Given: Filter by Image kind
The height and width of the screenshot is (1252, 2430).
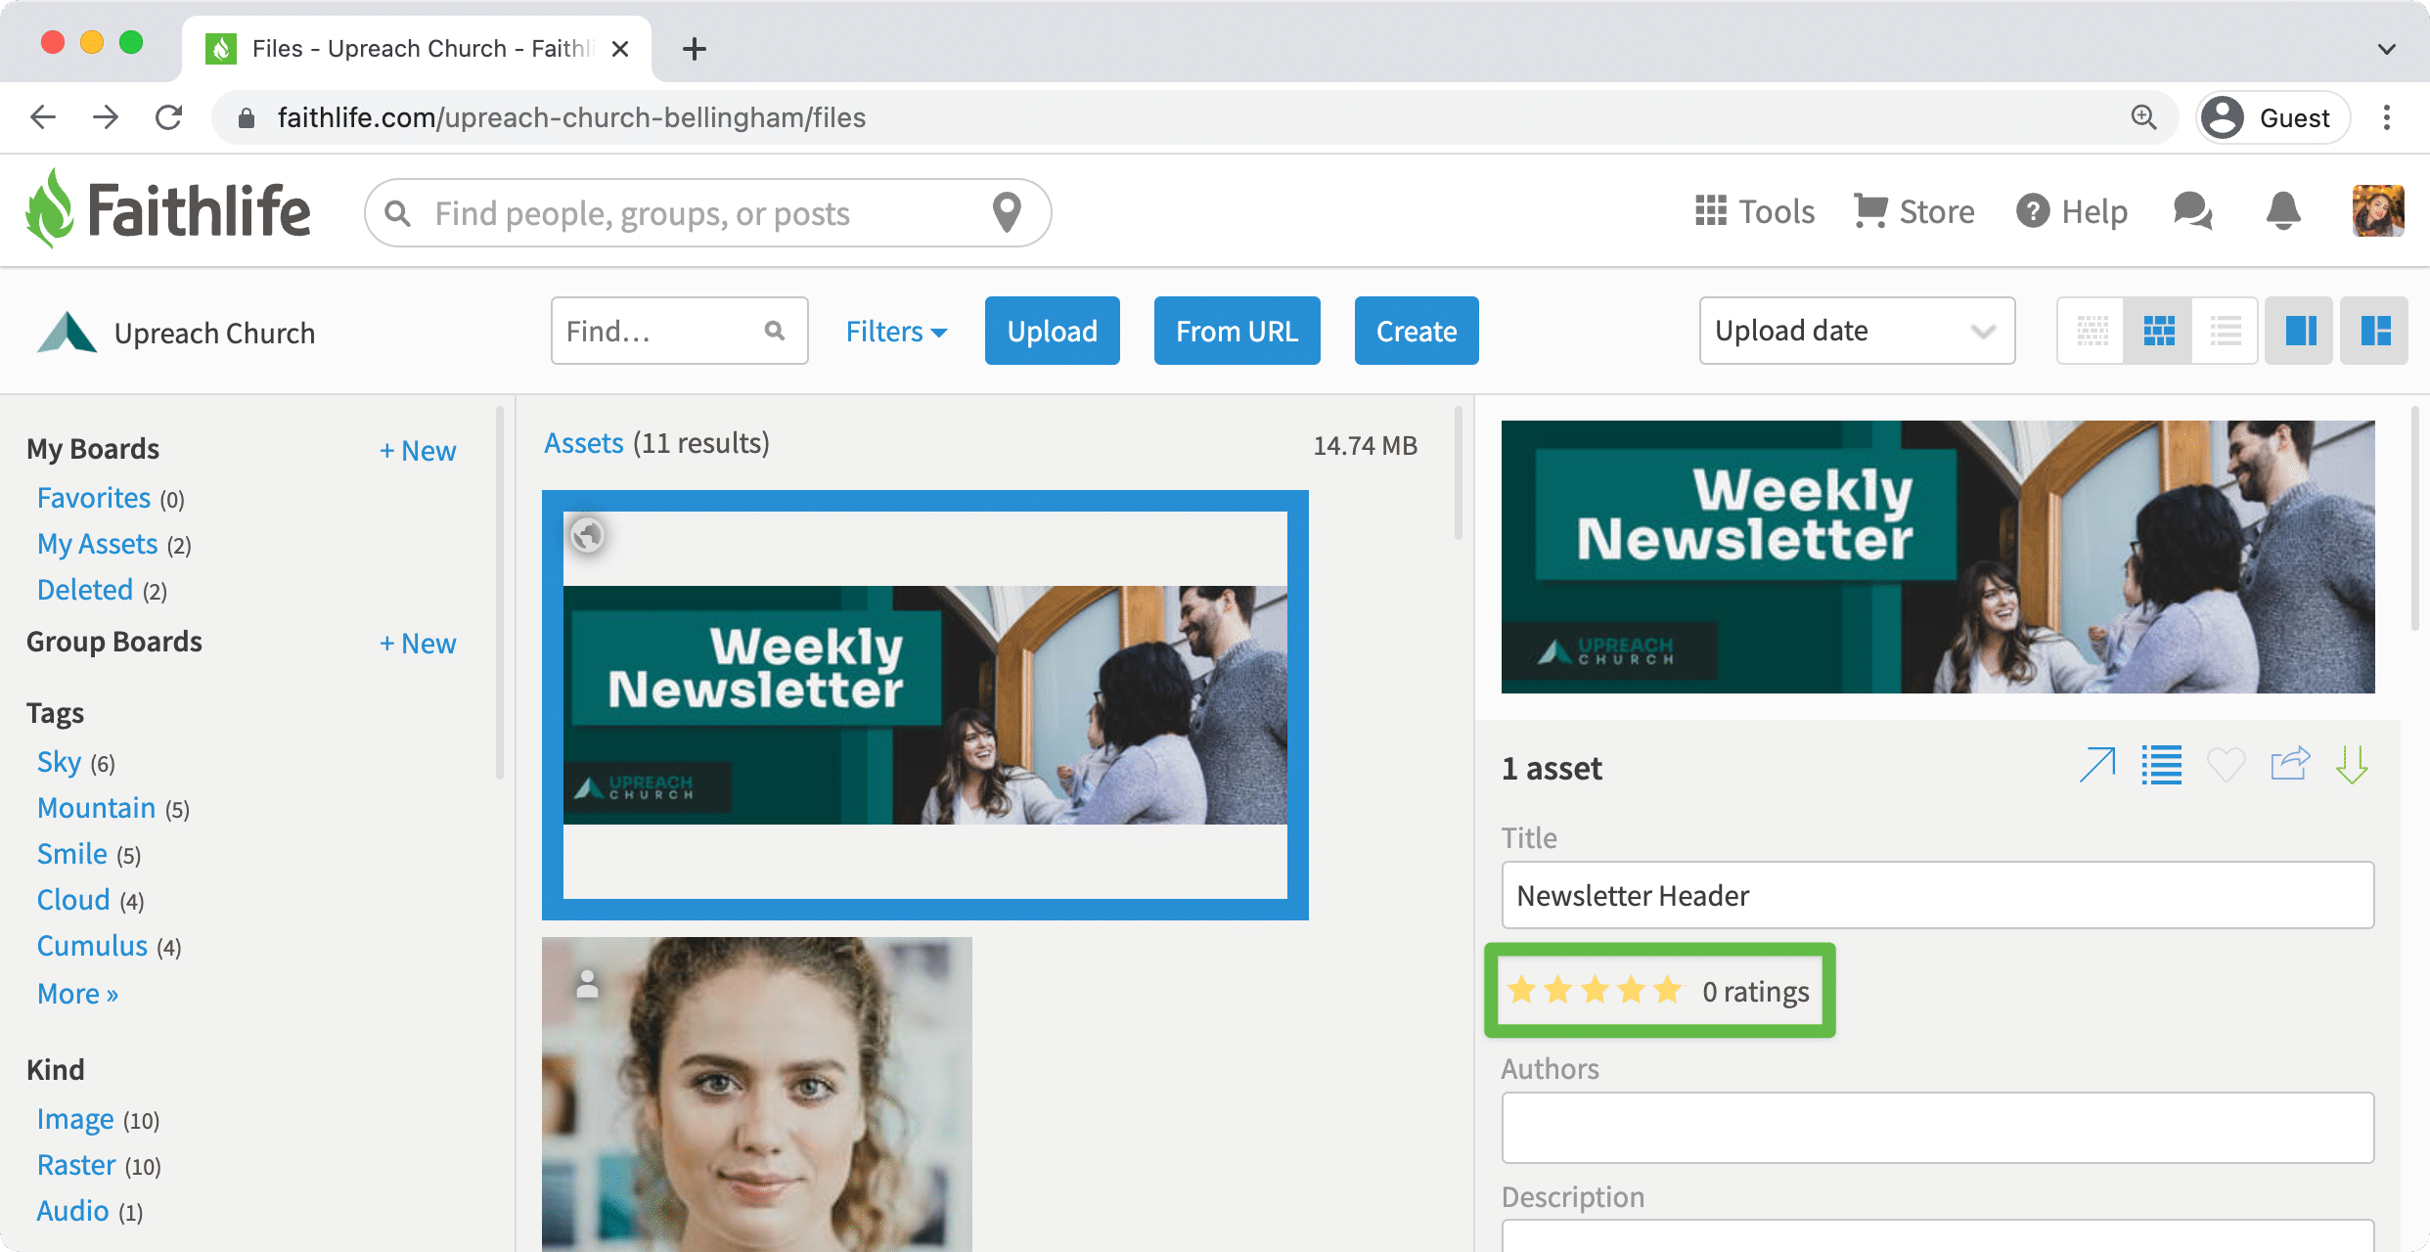Looking at the screenshot, I should click(75, 1119).
